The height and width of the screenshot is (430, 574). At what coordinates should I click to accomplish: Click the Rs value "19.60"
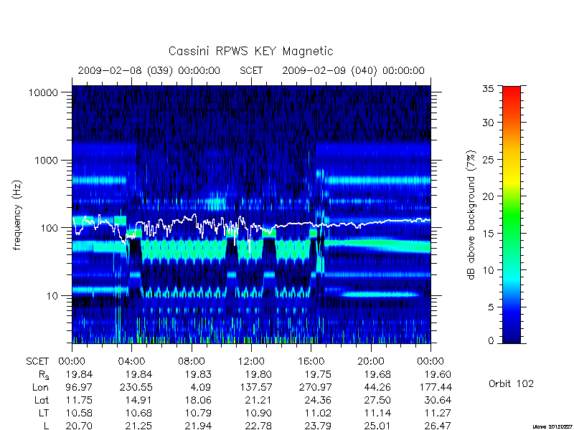click(x=438, y=375)
